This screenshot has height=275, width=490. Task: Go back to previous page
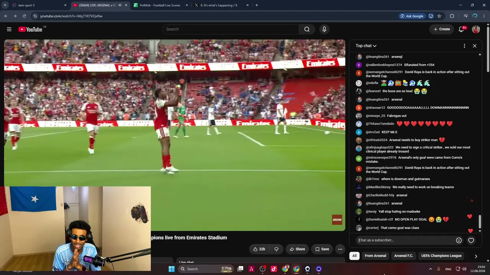click(6, 16)
